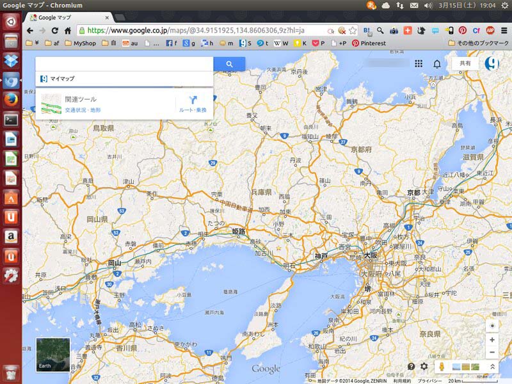Click the my location target button

coord(492,326)
